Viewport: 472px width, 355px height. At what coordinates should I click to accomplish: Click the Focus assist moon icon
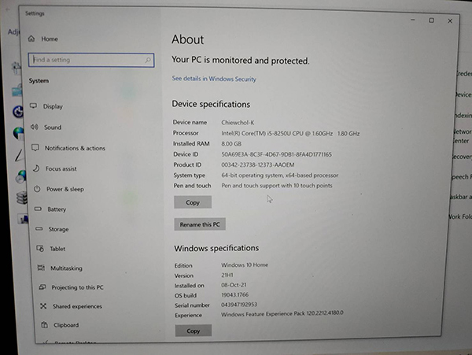point(36,168)
